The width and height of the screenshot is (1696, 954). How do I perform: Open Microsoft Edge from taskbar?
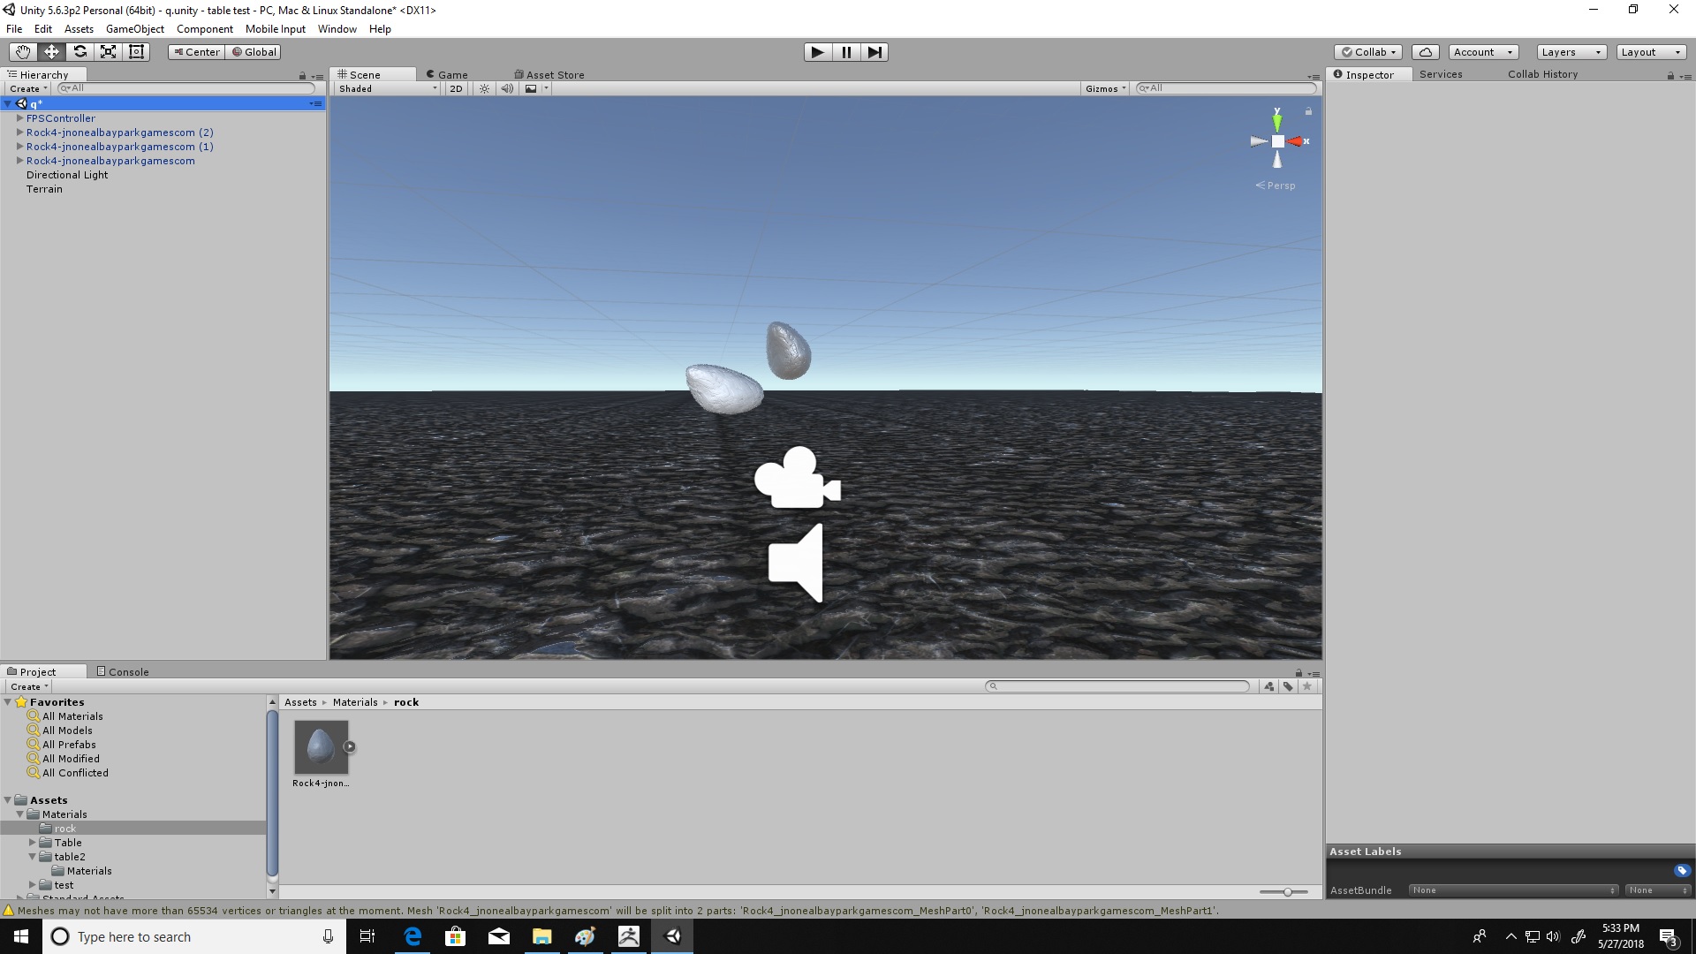413,936
